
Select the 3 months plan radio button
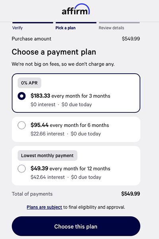pos(21,96)
